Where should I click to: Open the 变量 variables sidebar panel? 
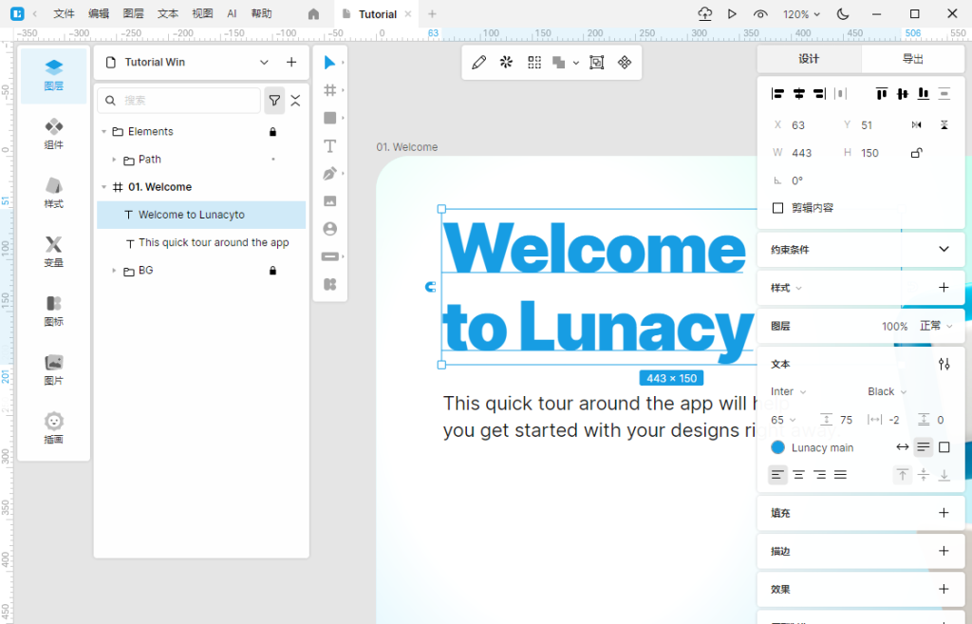click(54, 252)
